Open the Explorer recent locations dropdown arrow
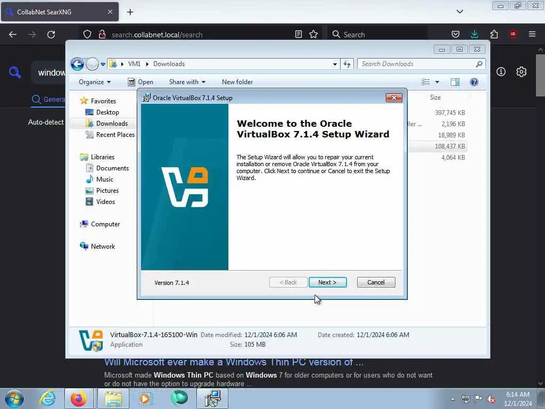 [103, 64]
